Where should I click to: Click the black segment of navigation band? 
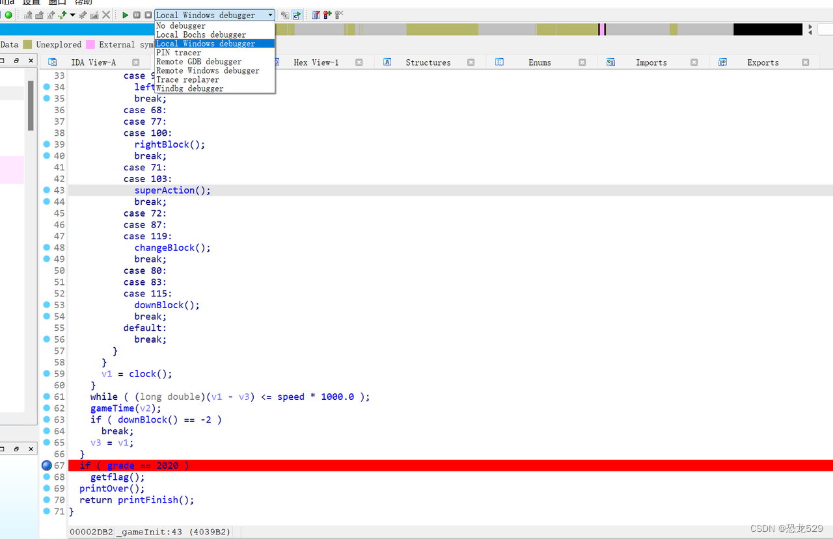click(768, 29)
